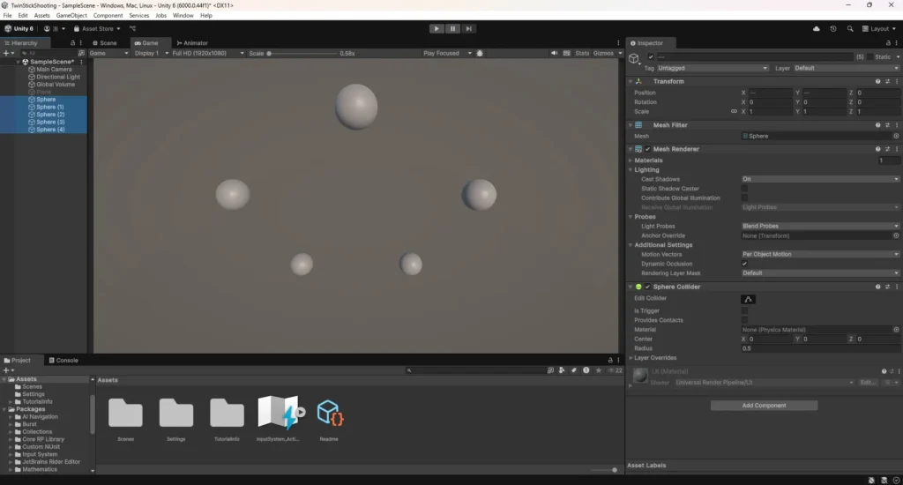903x485 pixels.
Task: Mute audio with the Game view speaker icon
Action: tap(555, 53)
